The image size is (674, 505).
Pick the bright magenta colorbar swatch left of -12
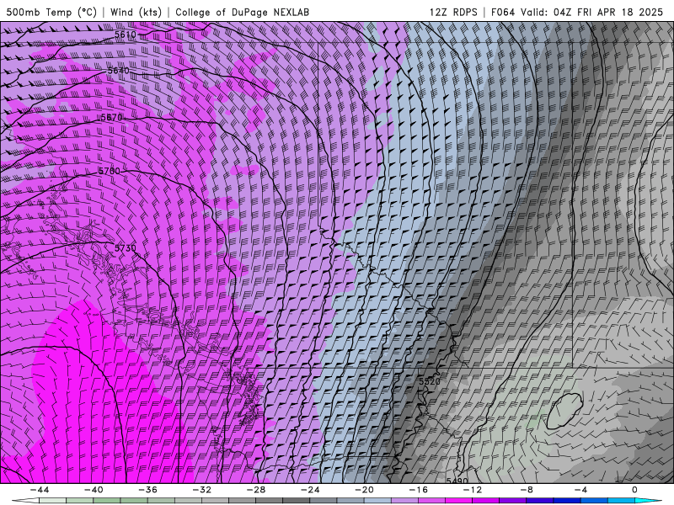click(x=458, y=501)
